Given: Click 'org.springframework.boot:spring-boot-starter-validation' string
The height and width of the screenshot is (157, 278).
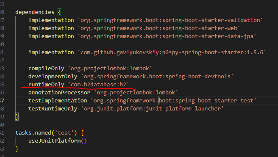Looking at the screenshot, I should point(170,20).
